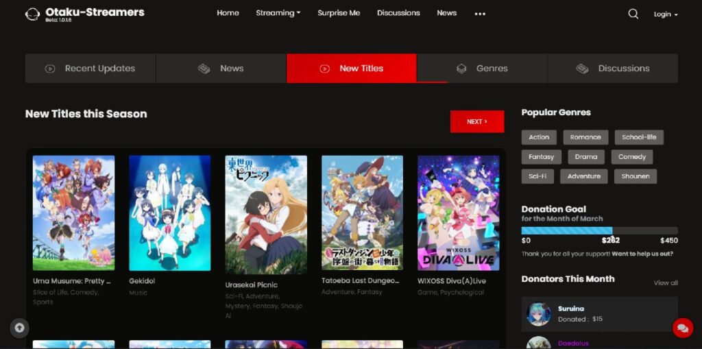The height and width of the screenshot is (349, 702).
Task: Open the search magnifier icon
Action: point(633,14)
